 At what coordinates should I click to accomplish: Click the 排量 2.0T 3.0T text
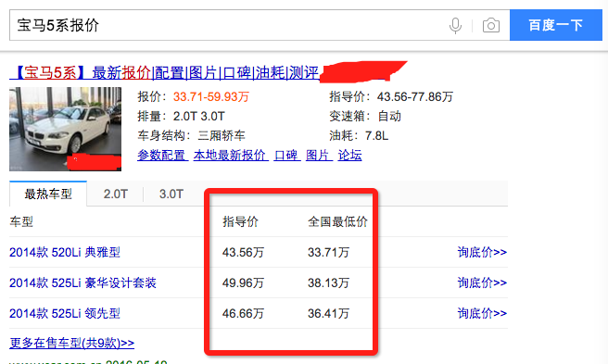(181, 117)
